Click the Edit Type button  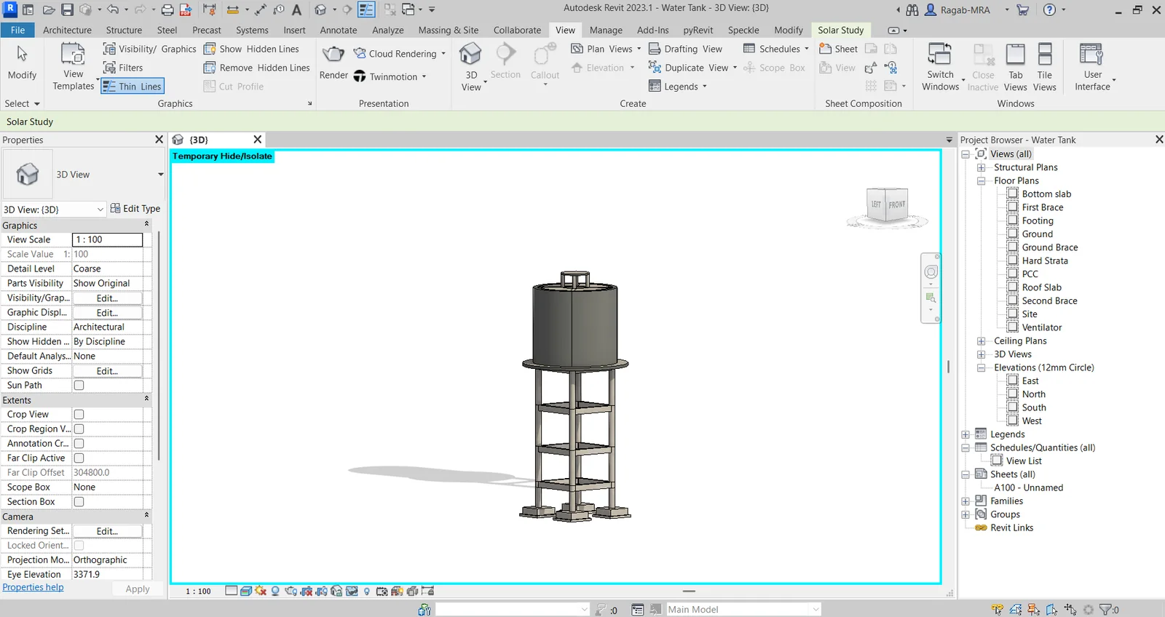point(135,209)
